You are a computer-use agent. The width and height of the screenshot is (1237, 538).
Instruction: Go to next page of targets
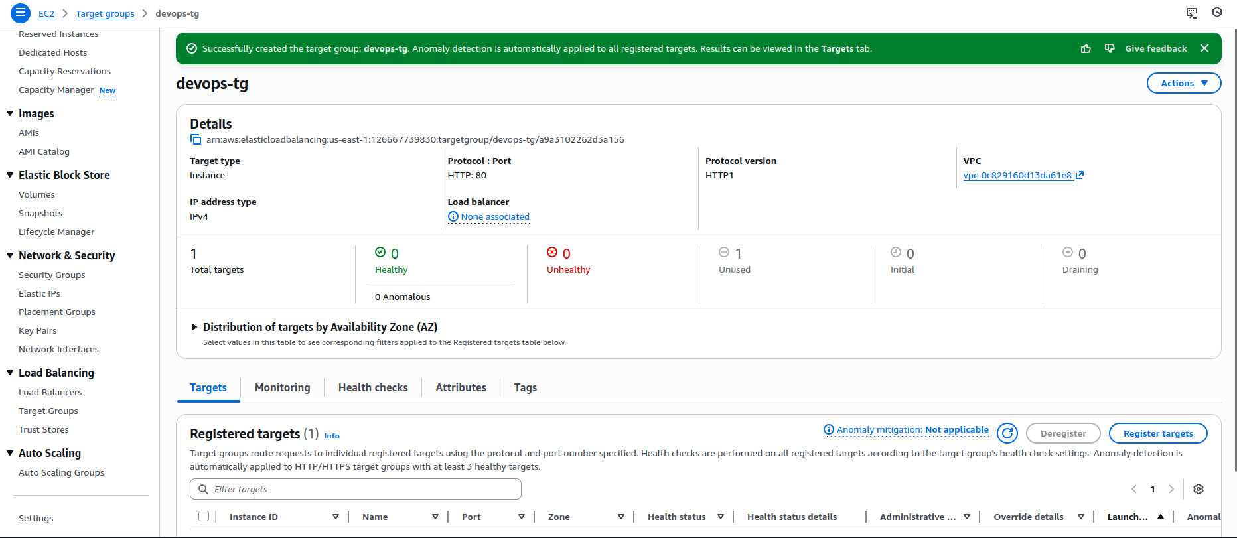pyautogui.click(x=1171, y=489)
